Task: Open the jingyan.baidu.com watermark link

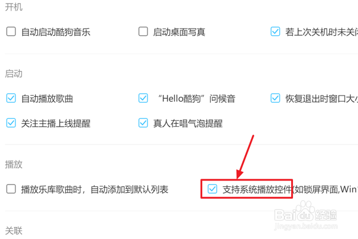Action: click(305, 226)
